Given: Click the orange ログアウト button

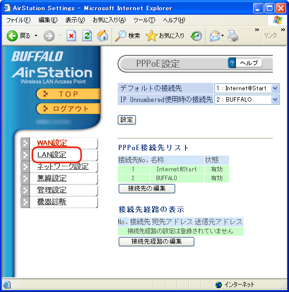Looking at the screenshot, I should click(x=68, y=108).
